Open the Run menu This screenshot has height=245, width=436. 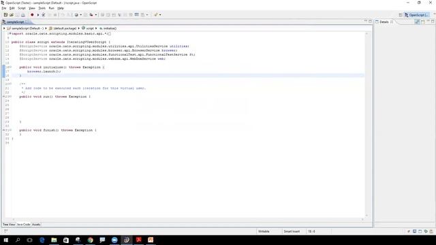click(x=52, y=8)
